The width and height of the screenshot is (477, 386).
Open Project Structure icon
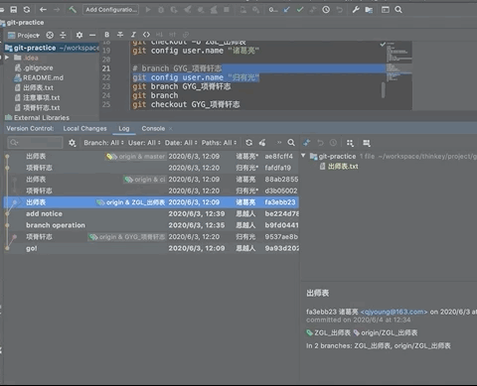pyautogui.click(x=369, y=10)
